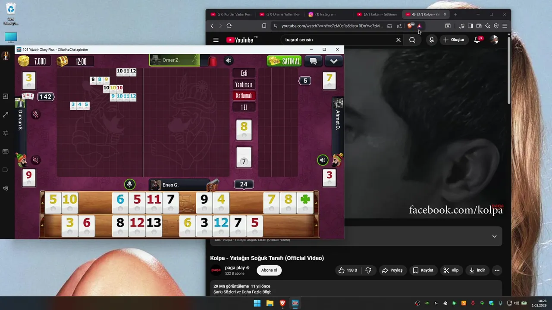552x310 pixels.
Task: Switch to the Drama Yolları browser tab
Action: (x=280, y=14)
